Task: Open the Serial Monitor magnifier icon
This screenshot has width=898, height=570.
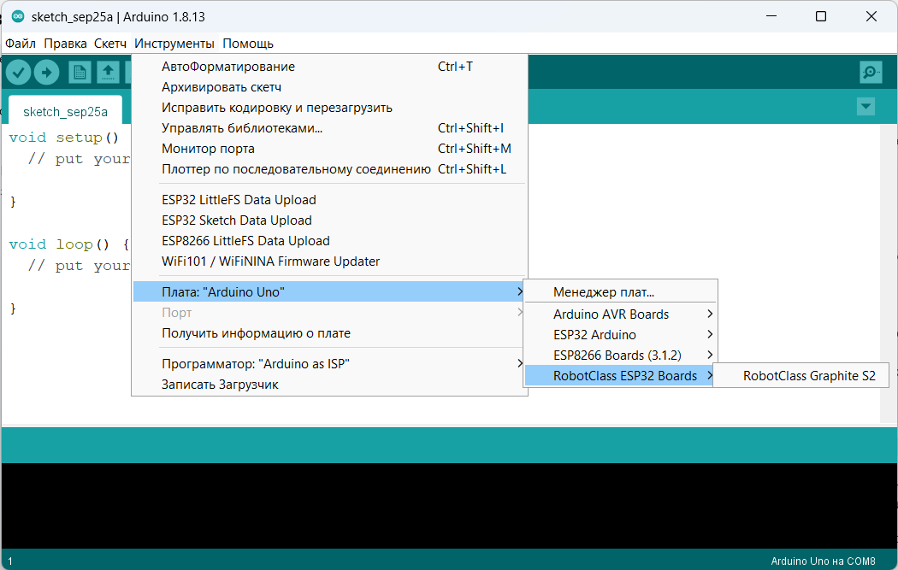Action: [871, 72]
